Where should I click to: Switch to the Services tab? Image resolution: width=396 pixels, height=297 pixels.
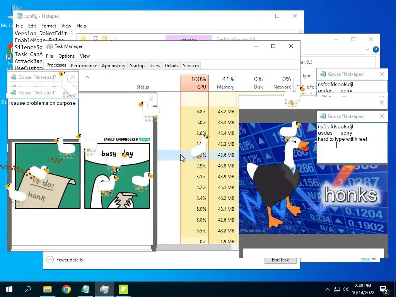click(x=191, y=66)
